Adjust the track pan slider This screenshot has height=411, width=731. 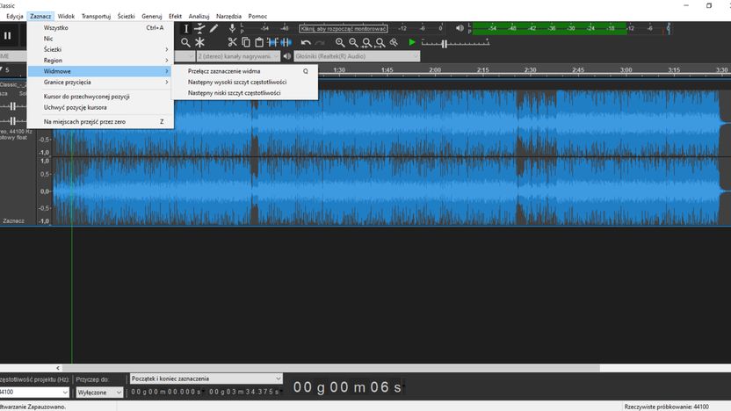pos(12,120)
